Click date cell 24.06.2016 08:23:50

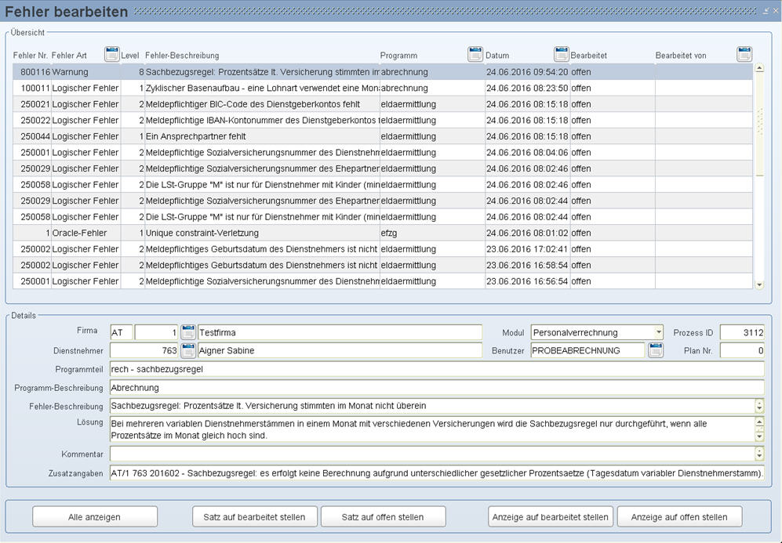528,89
